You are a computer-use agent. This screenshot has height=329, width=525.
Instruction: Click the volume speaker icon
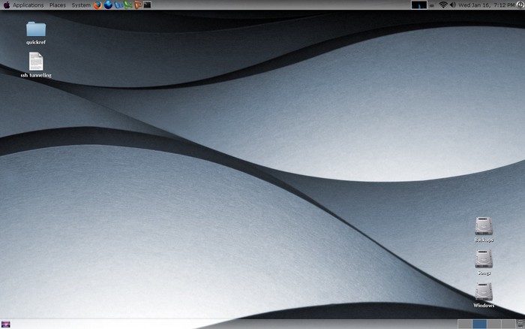point(453,5)
